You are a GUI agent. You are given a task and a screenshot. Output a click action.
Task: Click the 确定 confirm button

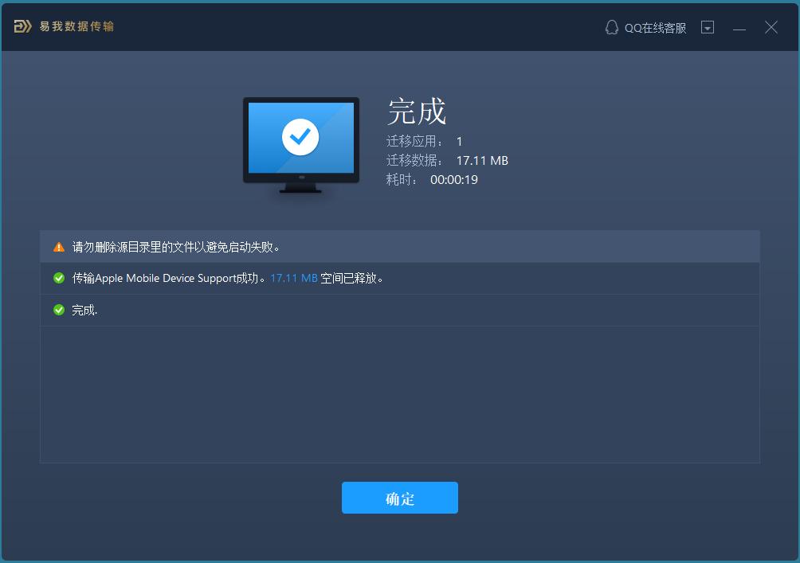click(x=399, y=498)
